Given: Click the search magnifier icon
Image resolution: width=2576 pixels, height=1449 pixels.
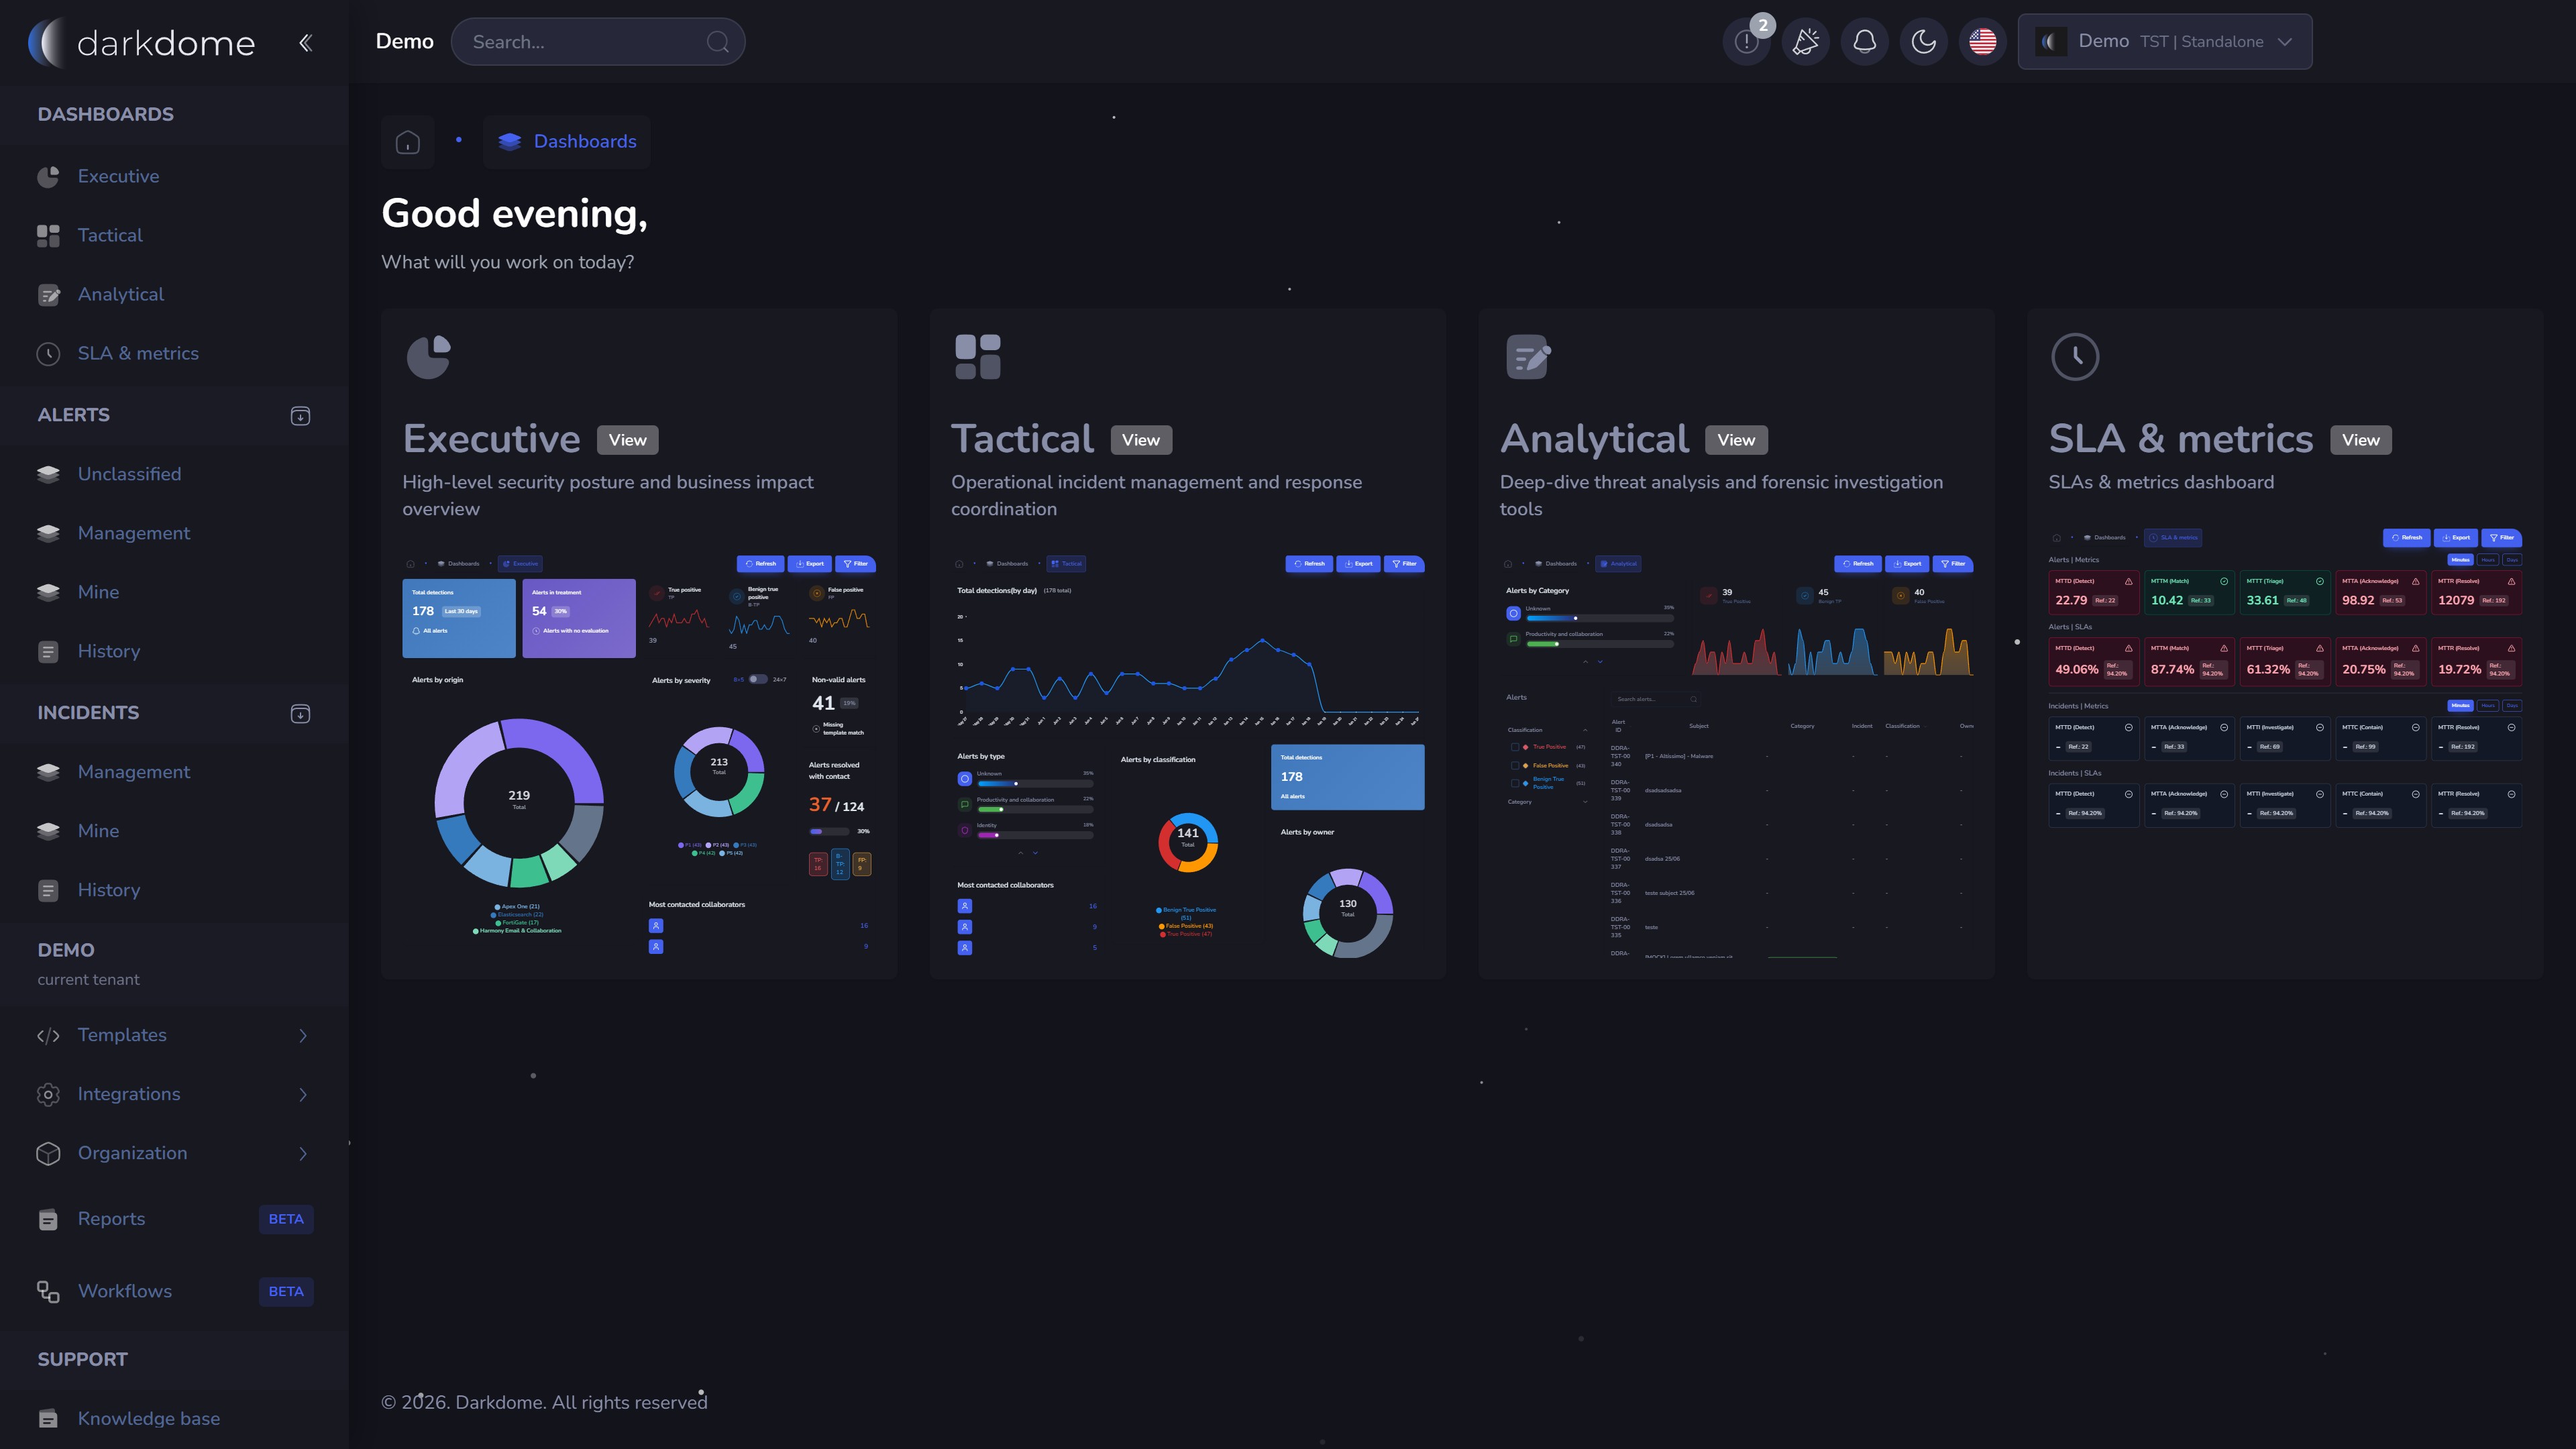Looking at the screenshot, I should click(x=717, y=42).
